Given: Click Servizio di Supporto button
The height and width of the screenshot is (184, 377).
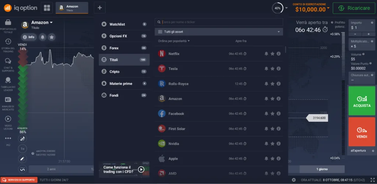Looking at the screenshot, I should (19, 180).
